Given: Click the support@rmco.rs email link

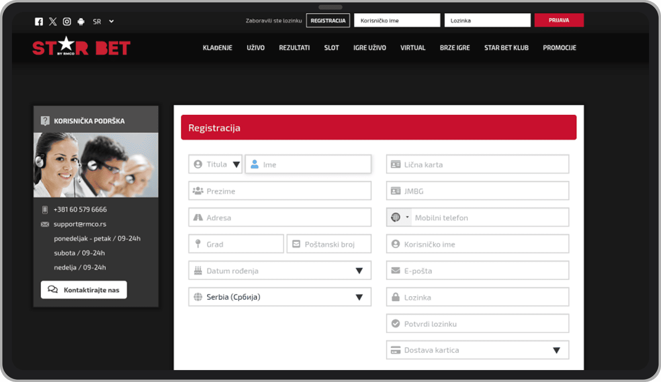Looking at the screenshot, I should coord(80,224).
